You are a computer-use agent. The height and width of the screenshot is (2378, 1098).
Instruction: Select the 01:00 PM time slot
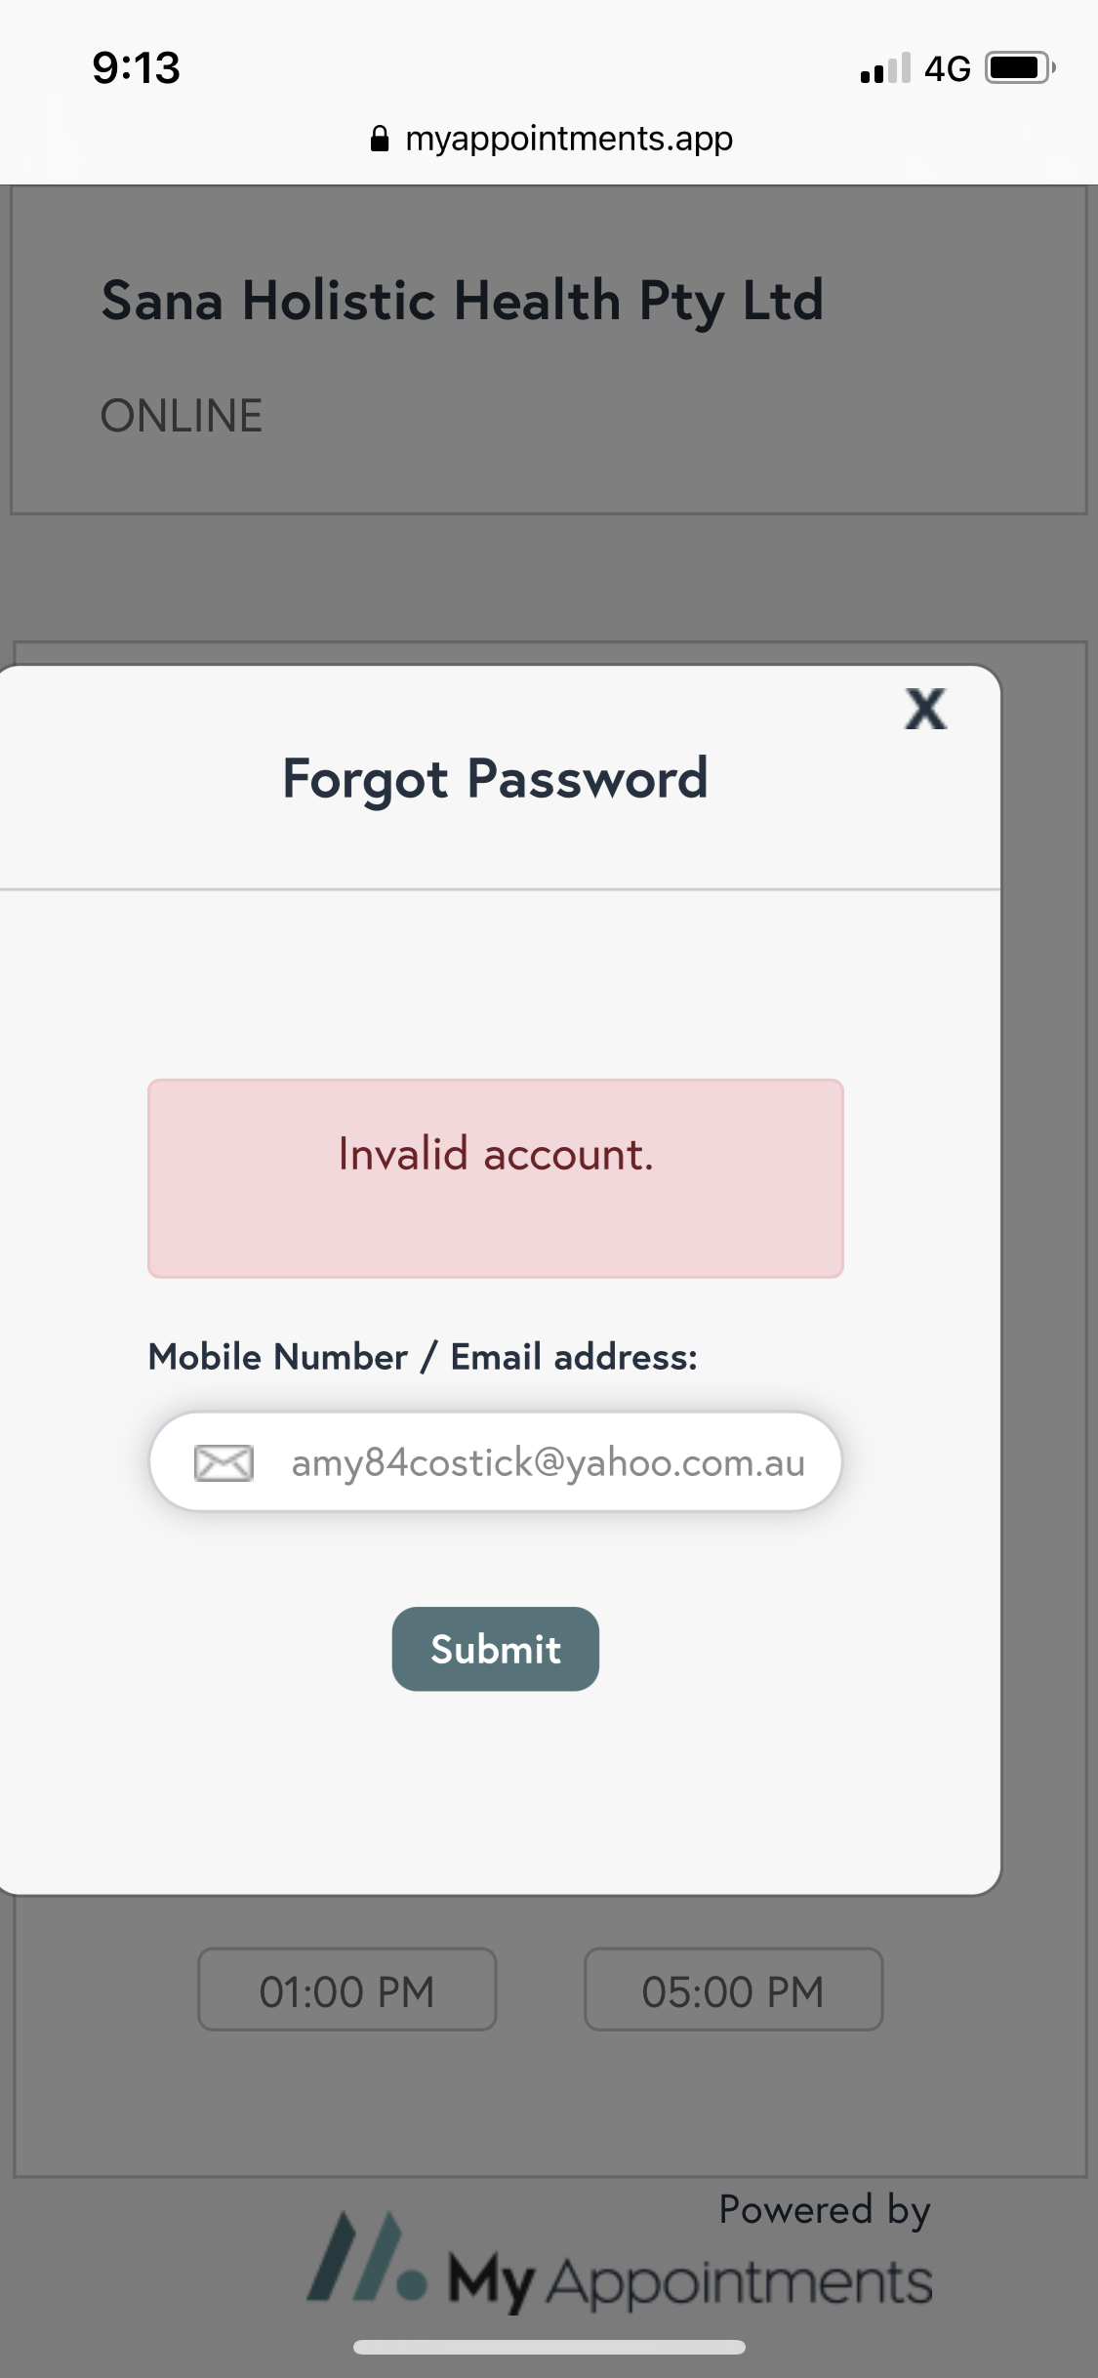click(346, 1989)
